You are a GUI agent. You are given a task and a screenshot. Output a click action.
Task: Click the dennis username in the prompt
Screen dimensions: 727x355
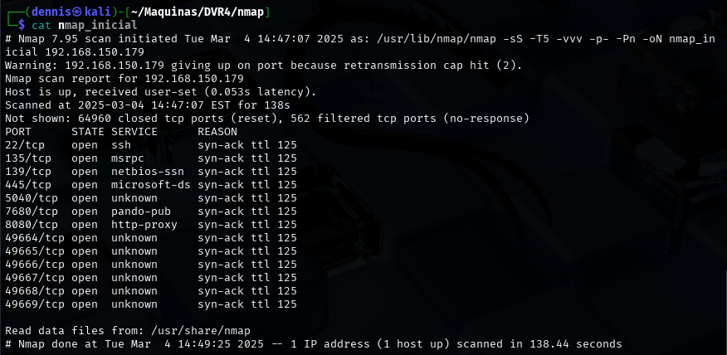(x=46, y=11)
